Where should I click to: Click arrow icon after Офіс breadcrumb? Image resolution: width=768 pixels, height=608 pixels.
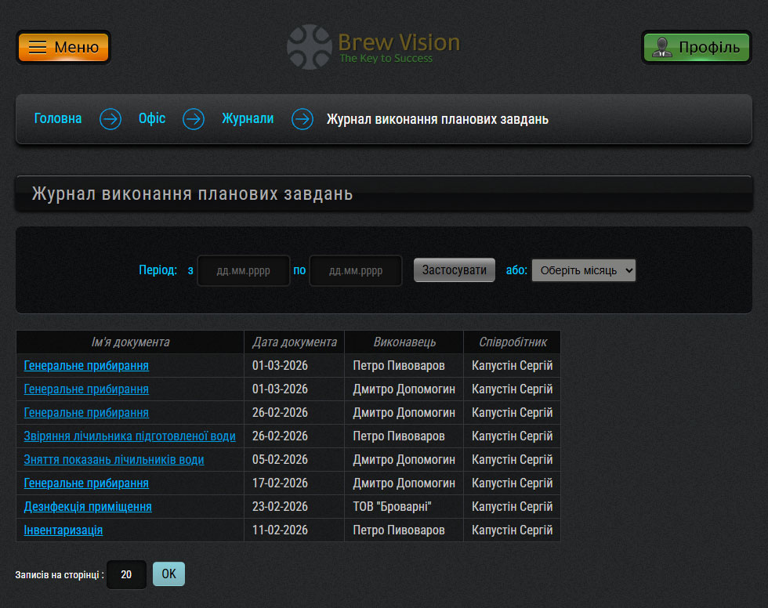[x=194, y=119]
